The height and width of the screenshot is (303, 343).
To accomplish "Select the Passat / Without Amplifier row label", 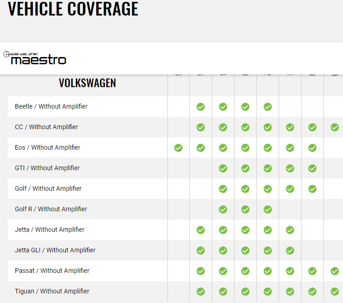I will [x=52, y=271].
